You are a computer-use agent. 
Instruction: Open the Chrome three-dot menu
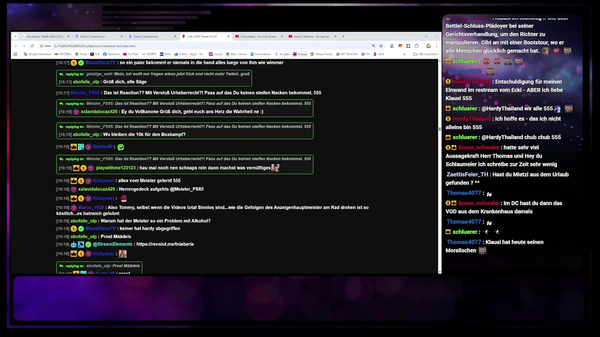tap(436, 46)
